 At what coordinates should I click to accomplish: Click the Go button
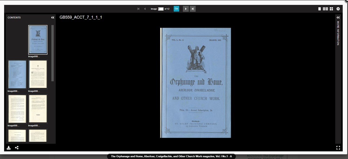pyautogui.click(x=176, y=9)
